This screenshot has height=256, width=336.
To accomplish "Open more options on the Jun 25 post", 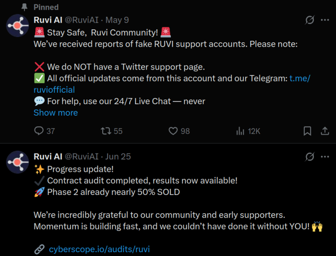I will [x=325, y=157].
